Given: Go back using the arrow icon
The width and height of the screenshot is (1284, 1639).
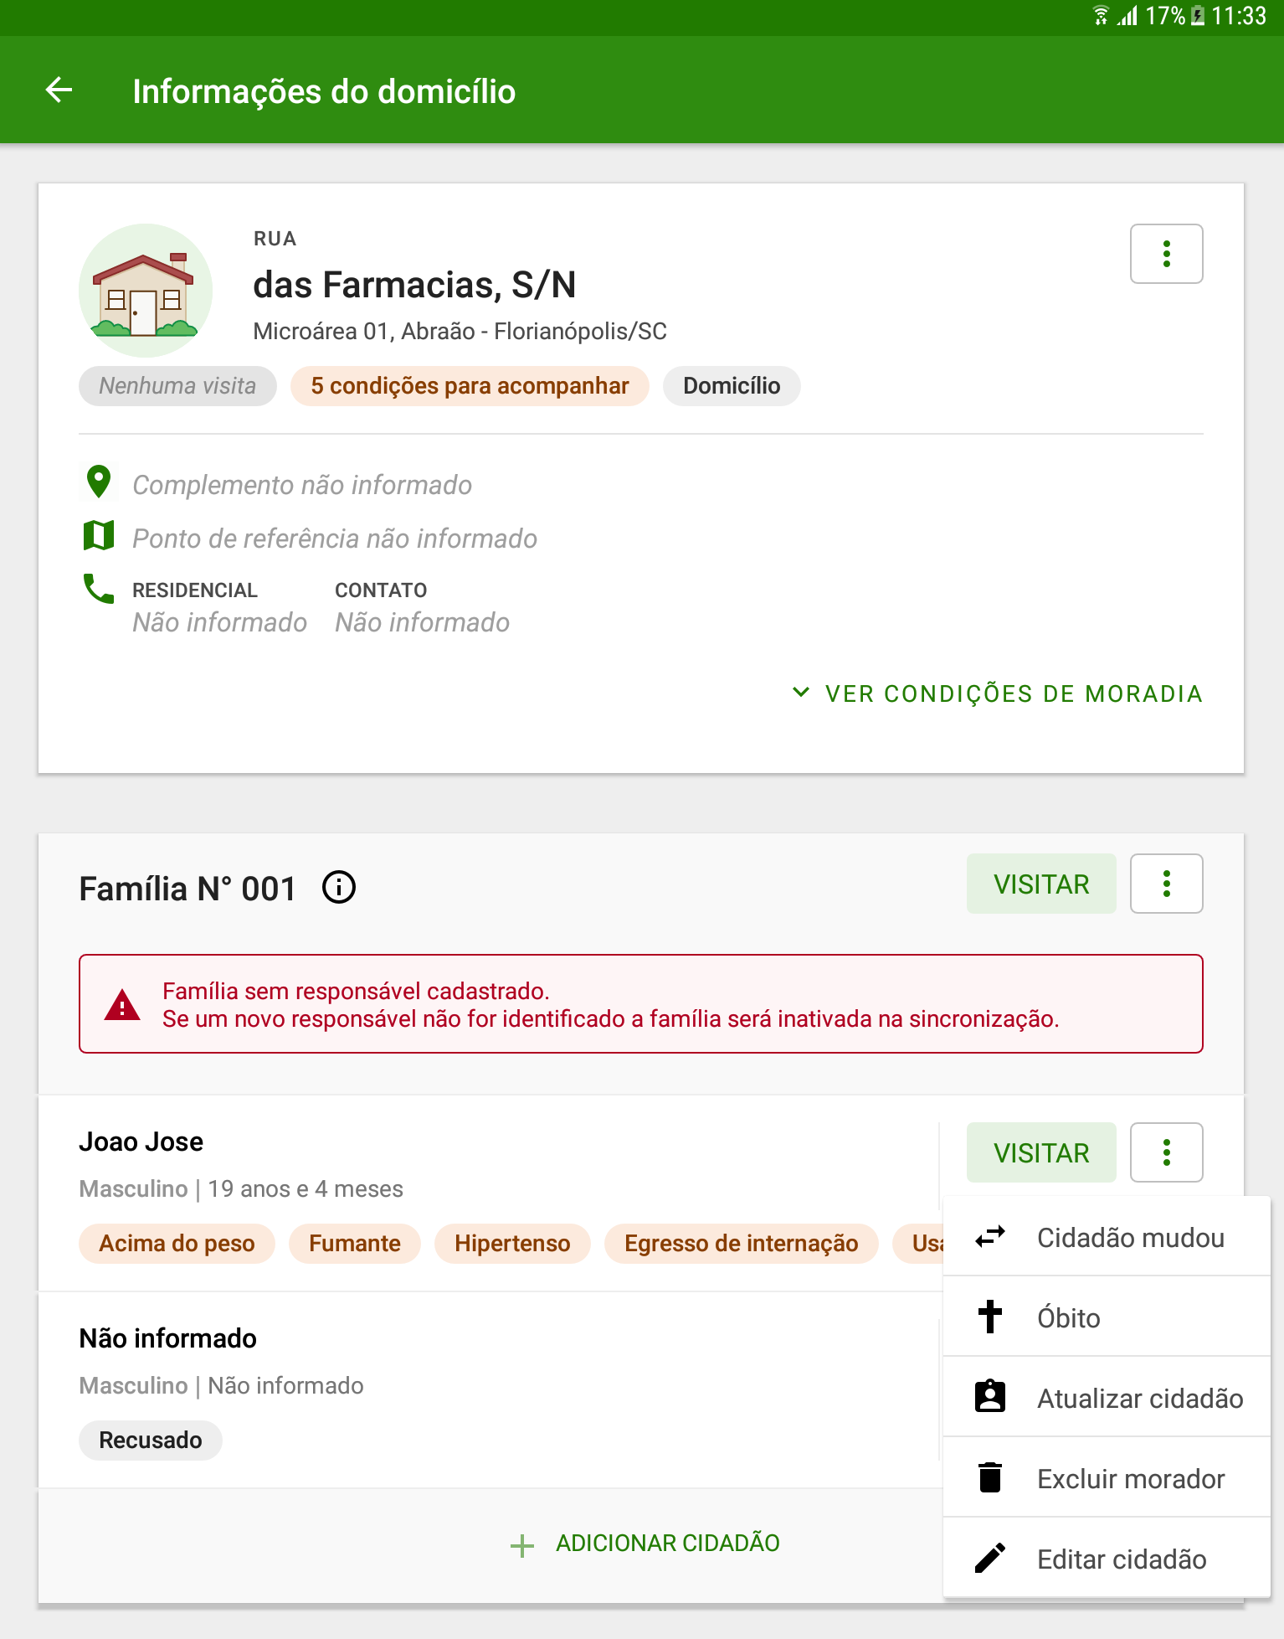Looking at the screenshot, I should pyautogui.click(x=59, y=90).
